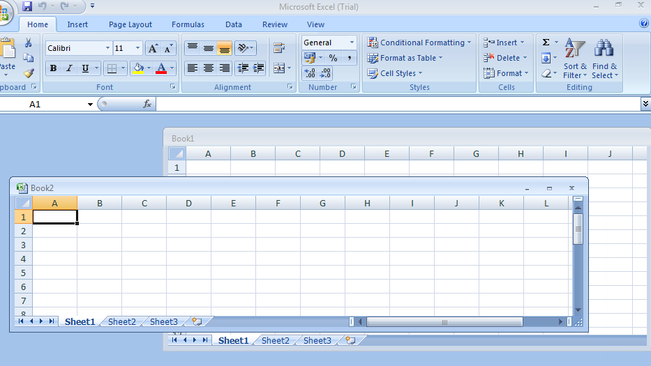This screenshot has height=366, width=651.
Task: Open the Calibri font name dropdown
Action: pos(107,48)
